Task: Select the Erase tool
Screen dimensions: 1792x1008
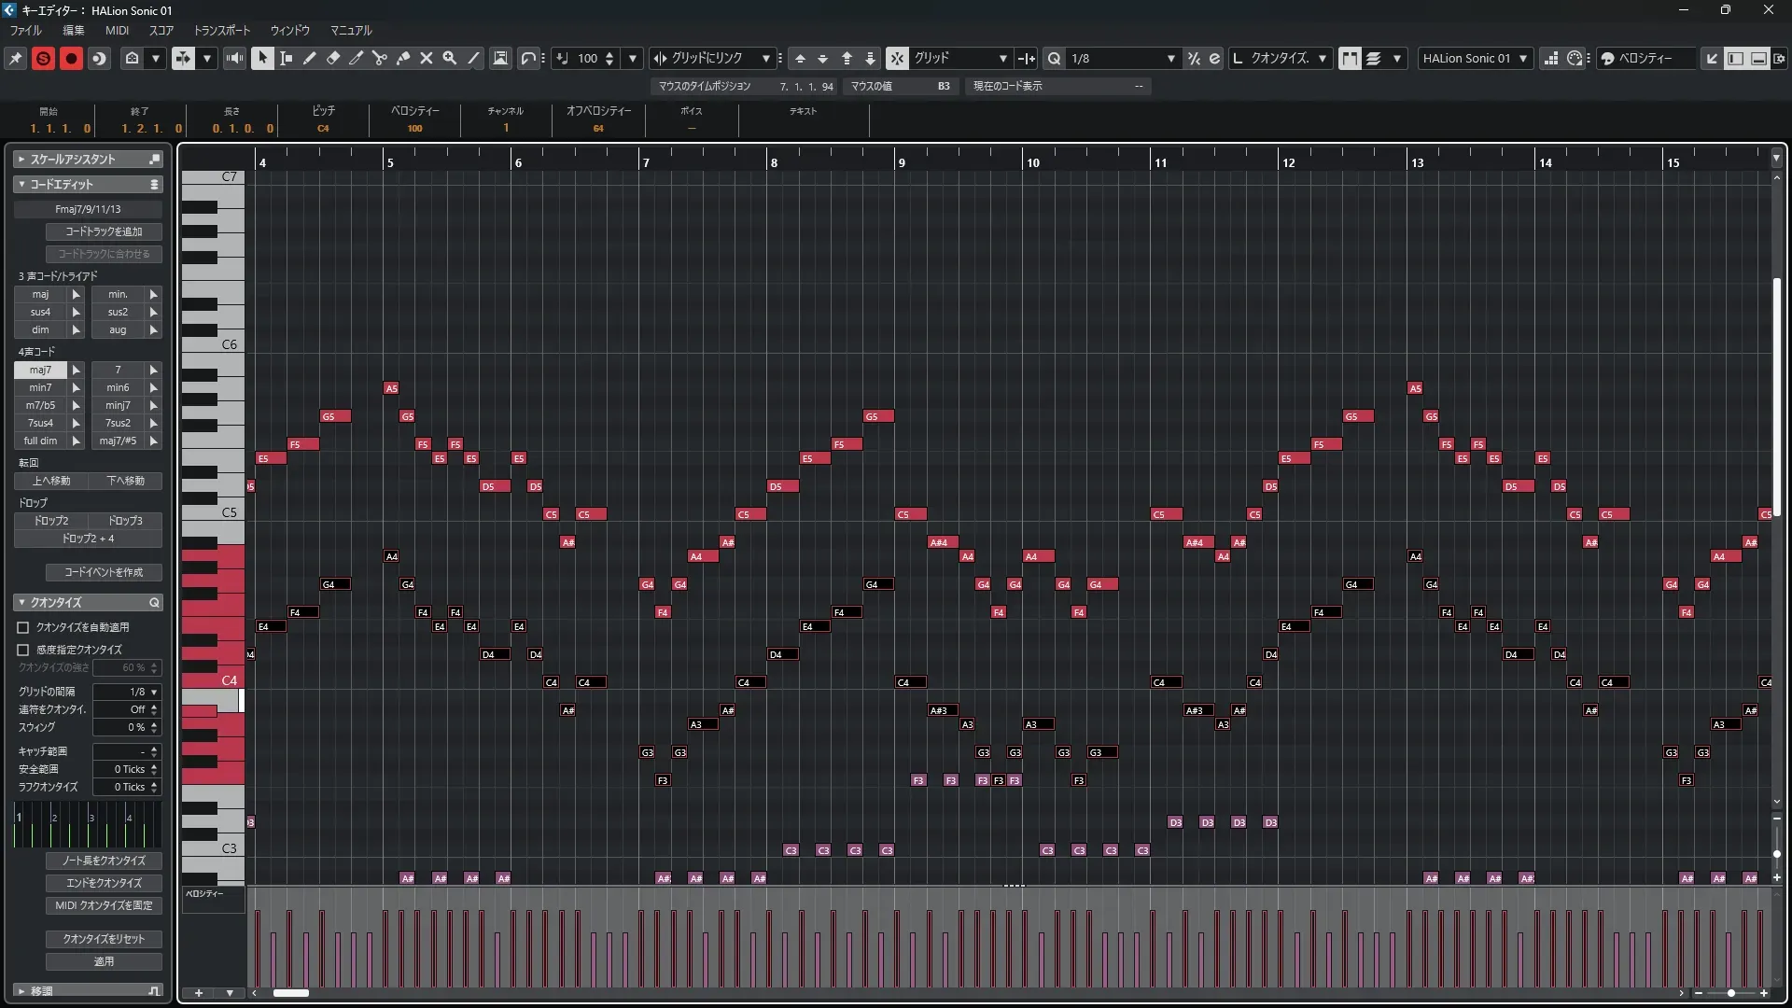Action: (333, 58)
